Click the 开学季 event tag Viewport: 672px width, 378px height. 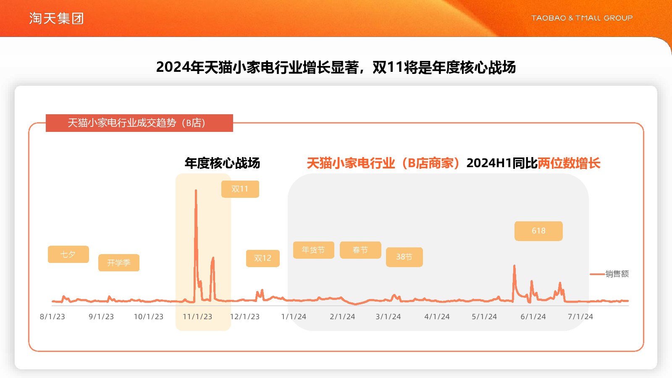[x=119, y=263]
